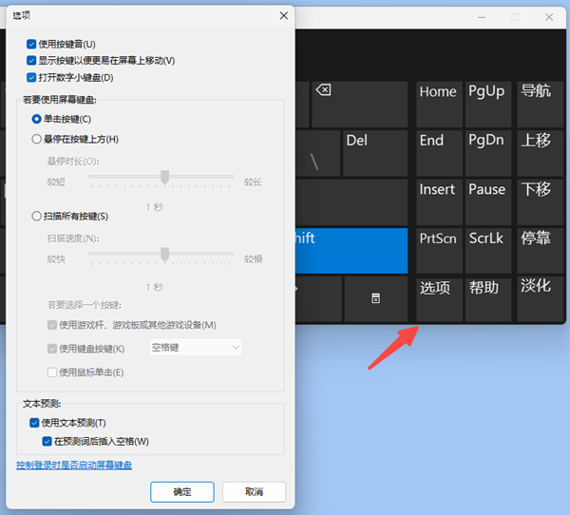Viewport: 570px width, 515px height.
Task: Click the 下移 key
Action: [x=541, y=201]
